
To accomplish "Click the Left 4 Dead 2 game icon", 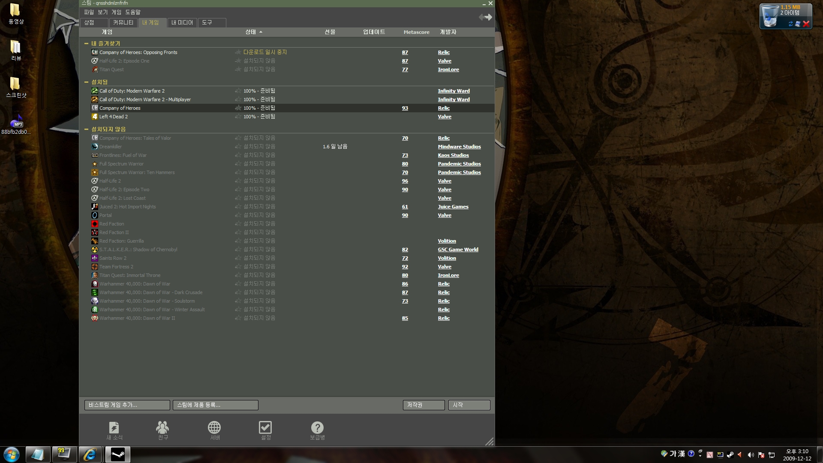I will pyautogui.click(x=95, y=117).
